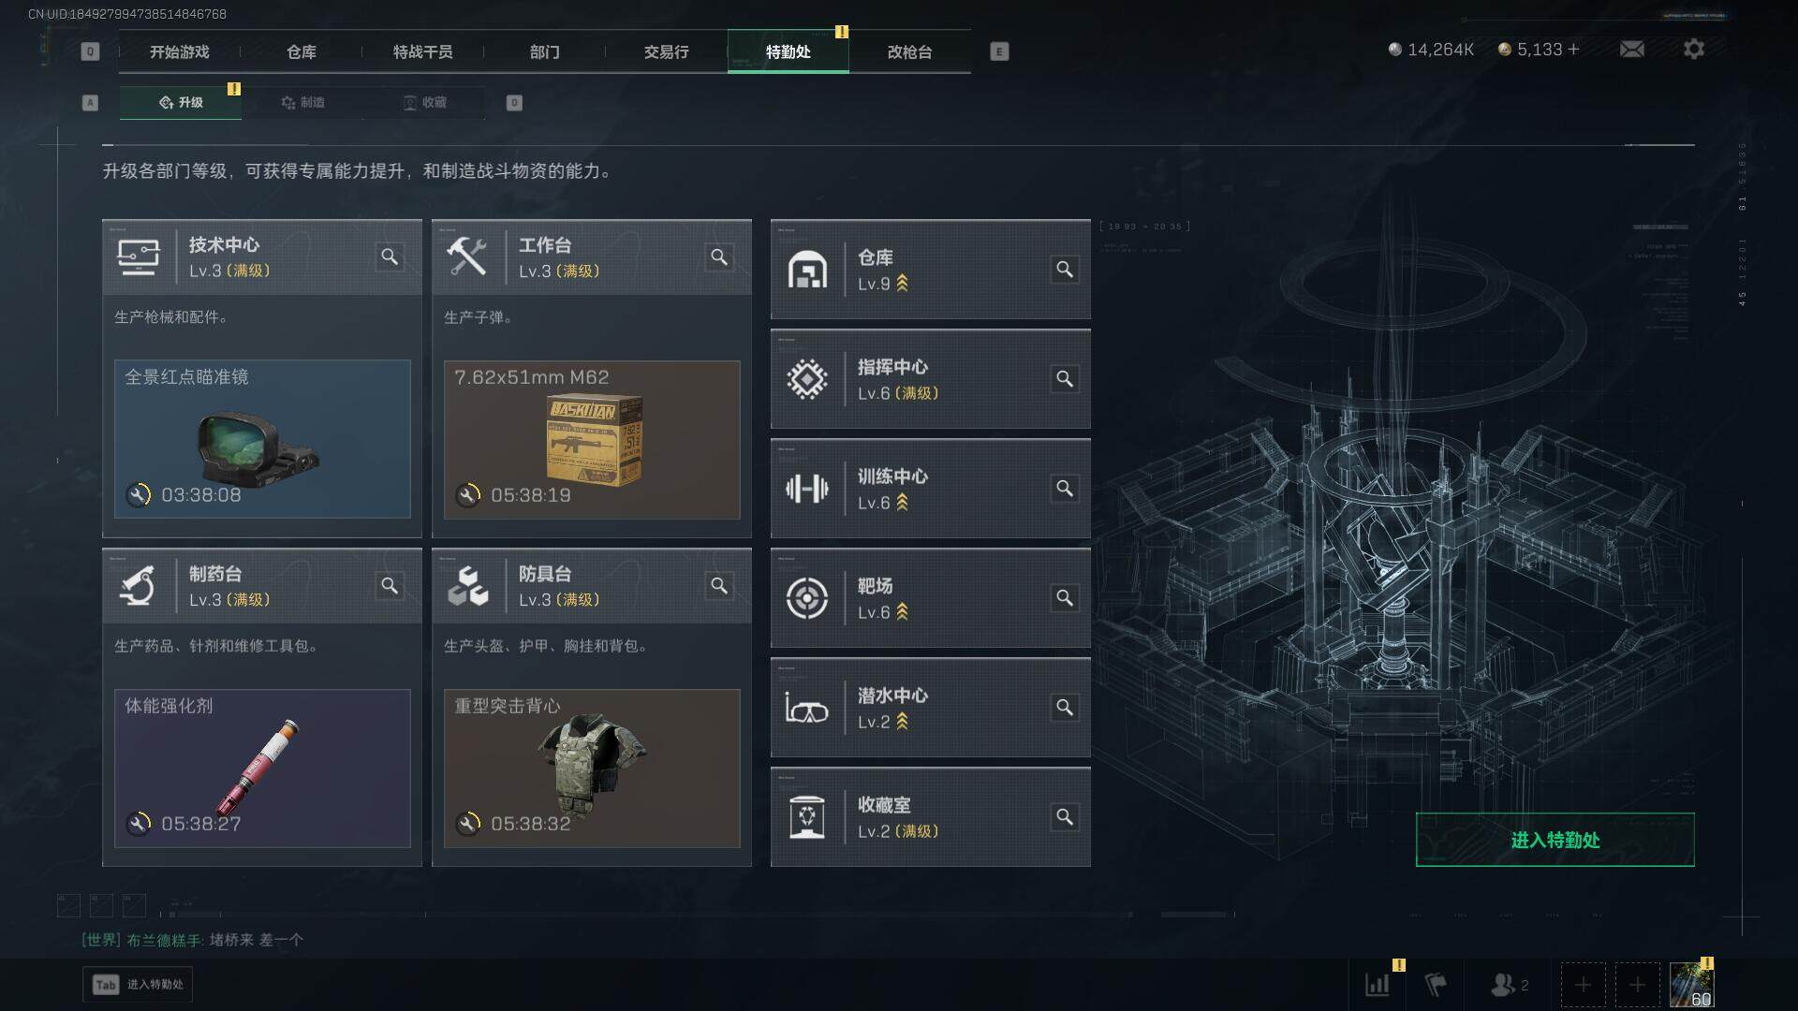
Task: Select the 收藏 sub-tab
Action: [x=424, y=103]
